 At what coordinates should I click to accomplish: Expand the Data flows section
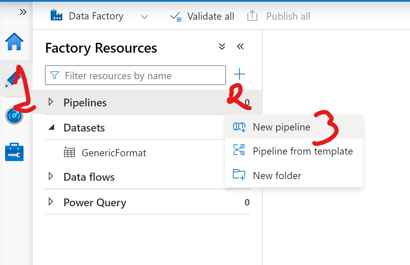pos(51,176)
